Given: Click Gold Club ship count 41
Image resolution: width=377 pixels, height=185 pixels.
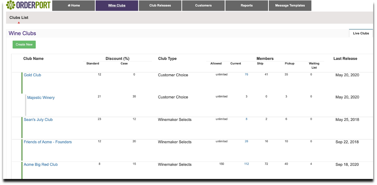Looking at the screenshot, I should pyautogui.click(x=266, y=74).
